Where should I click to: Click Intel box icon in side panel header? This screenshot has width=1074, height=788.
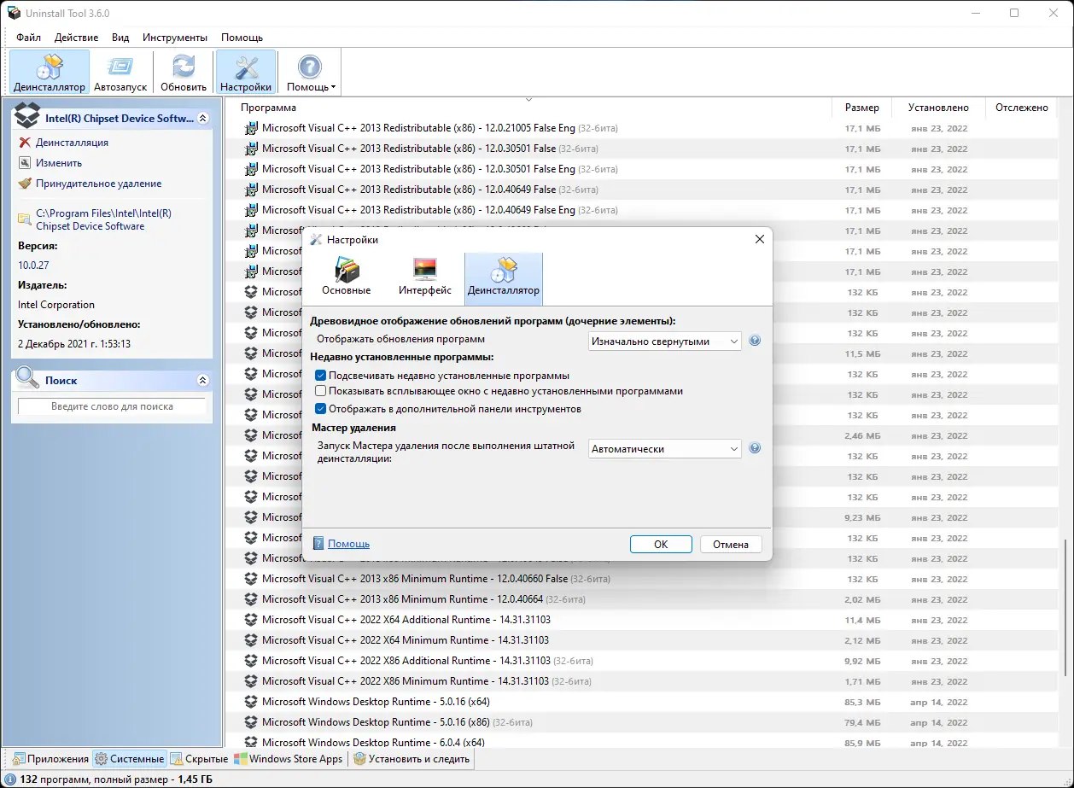tap(27, 117)
